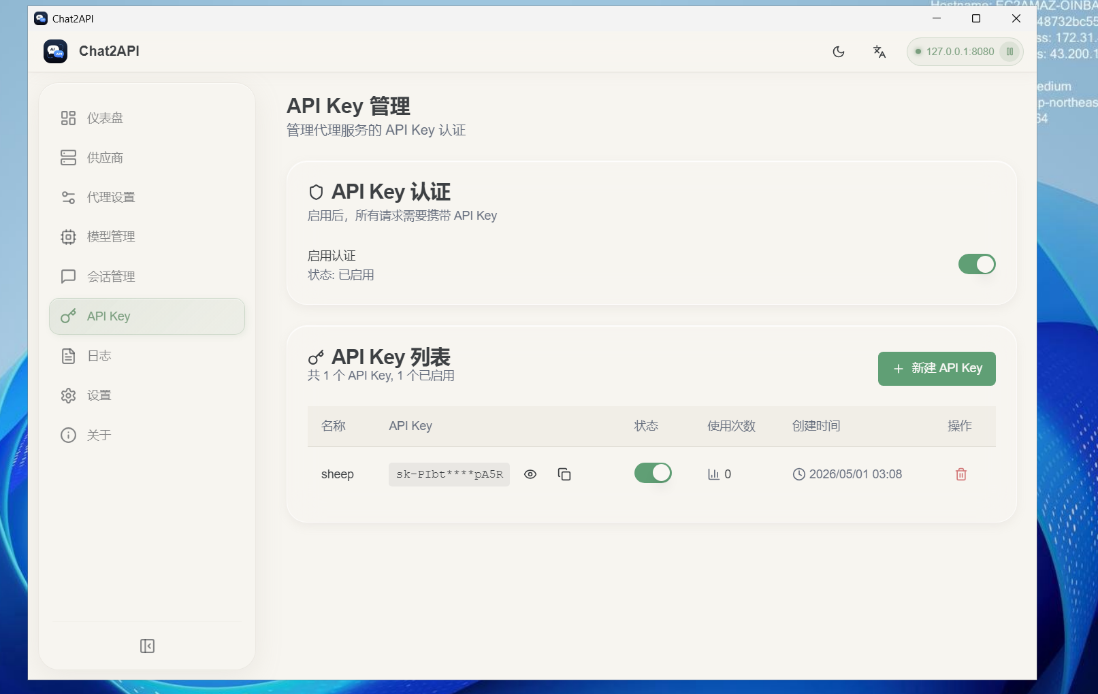The image size is (1098, 694).
Task: Click the 名称 column header
Action: point(334,426)
